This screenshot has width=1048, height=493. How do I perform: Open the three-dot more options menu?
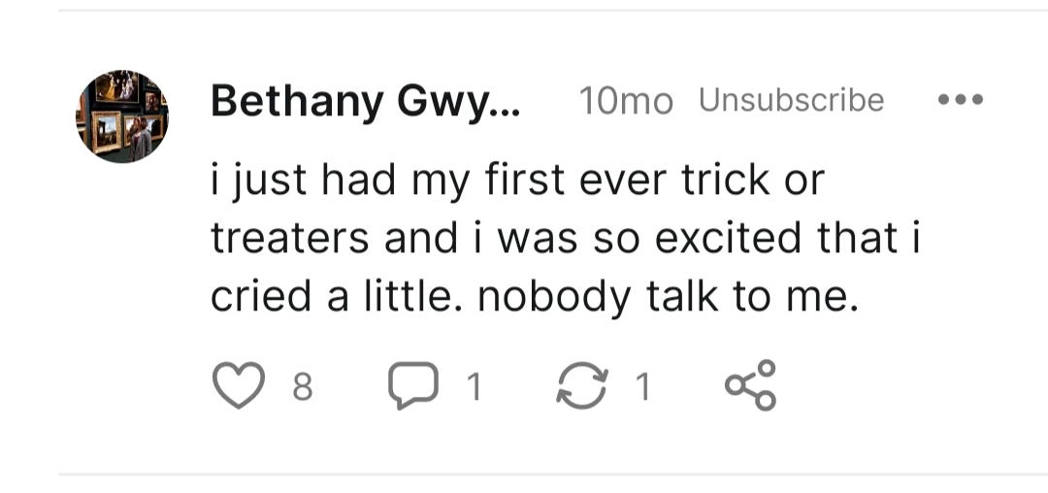pyautogui.click(x=961, y=100)
